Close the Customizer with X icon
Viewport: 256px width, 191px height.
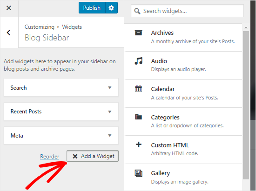9,8
